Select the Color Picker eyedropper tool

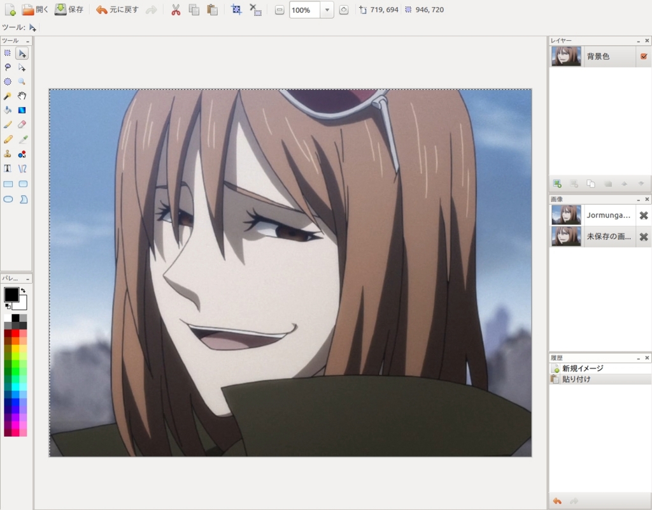pos(23,140)
